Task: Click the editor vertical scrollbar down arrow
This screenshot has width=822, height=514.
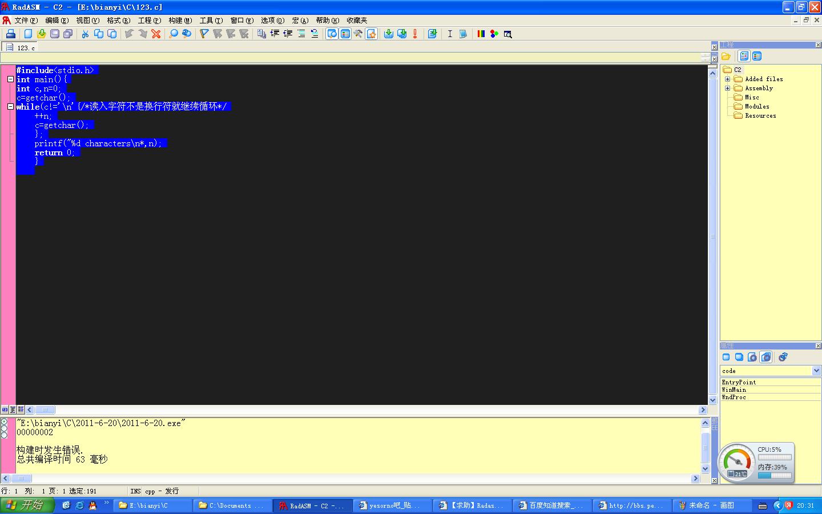Action: [712, 400]
